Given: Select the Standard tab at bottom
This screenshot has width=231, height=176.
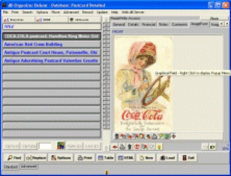Looking at the screenshot, I should click(11, 167).
